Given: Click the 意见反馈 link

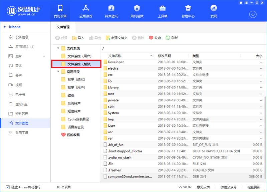Looking at the screenshot, I should coord(203,187).
